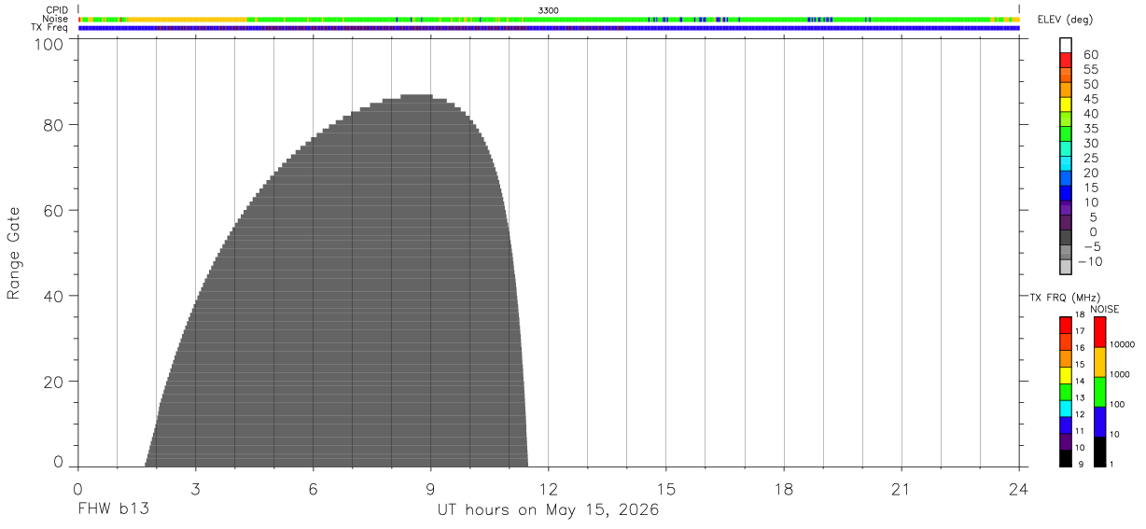Screen dimensions: 1146x529
Task: Click the Range Gate axis tick label '20'
Action: tap(54, 383)
